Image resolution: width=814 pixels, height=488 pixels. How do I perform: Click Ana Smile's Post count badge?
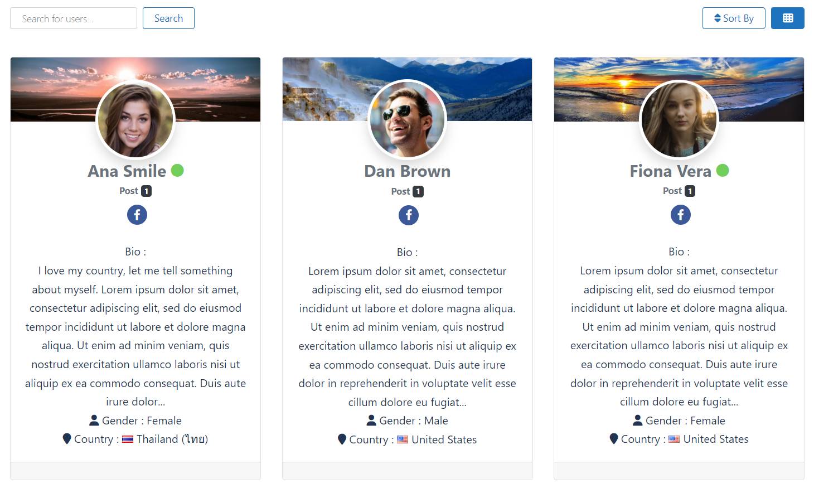(146, 191)
